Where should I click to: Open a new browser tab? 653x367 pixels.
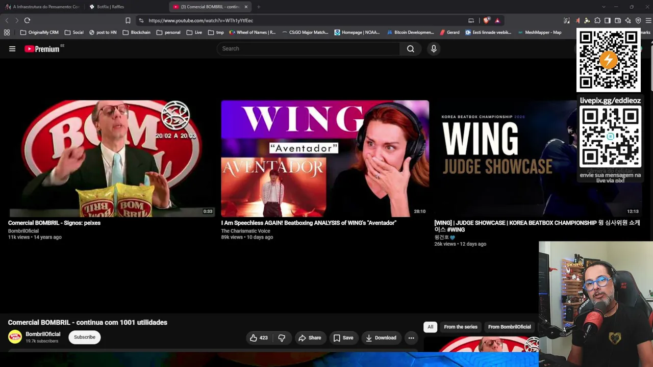[x=259, y=7]
